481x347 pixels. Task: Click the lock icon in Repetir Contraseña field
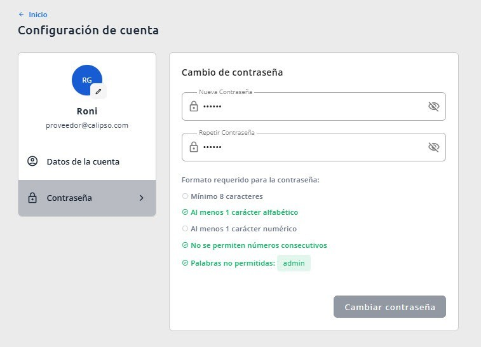coord(194,147)
